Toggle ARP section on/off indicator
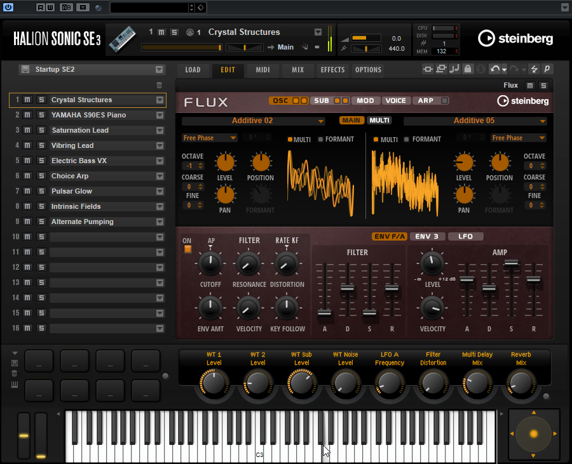 pos(444,100)
